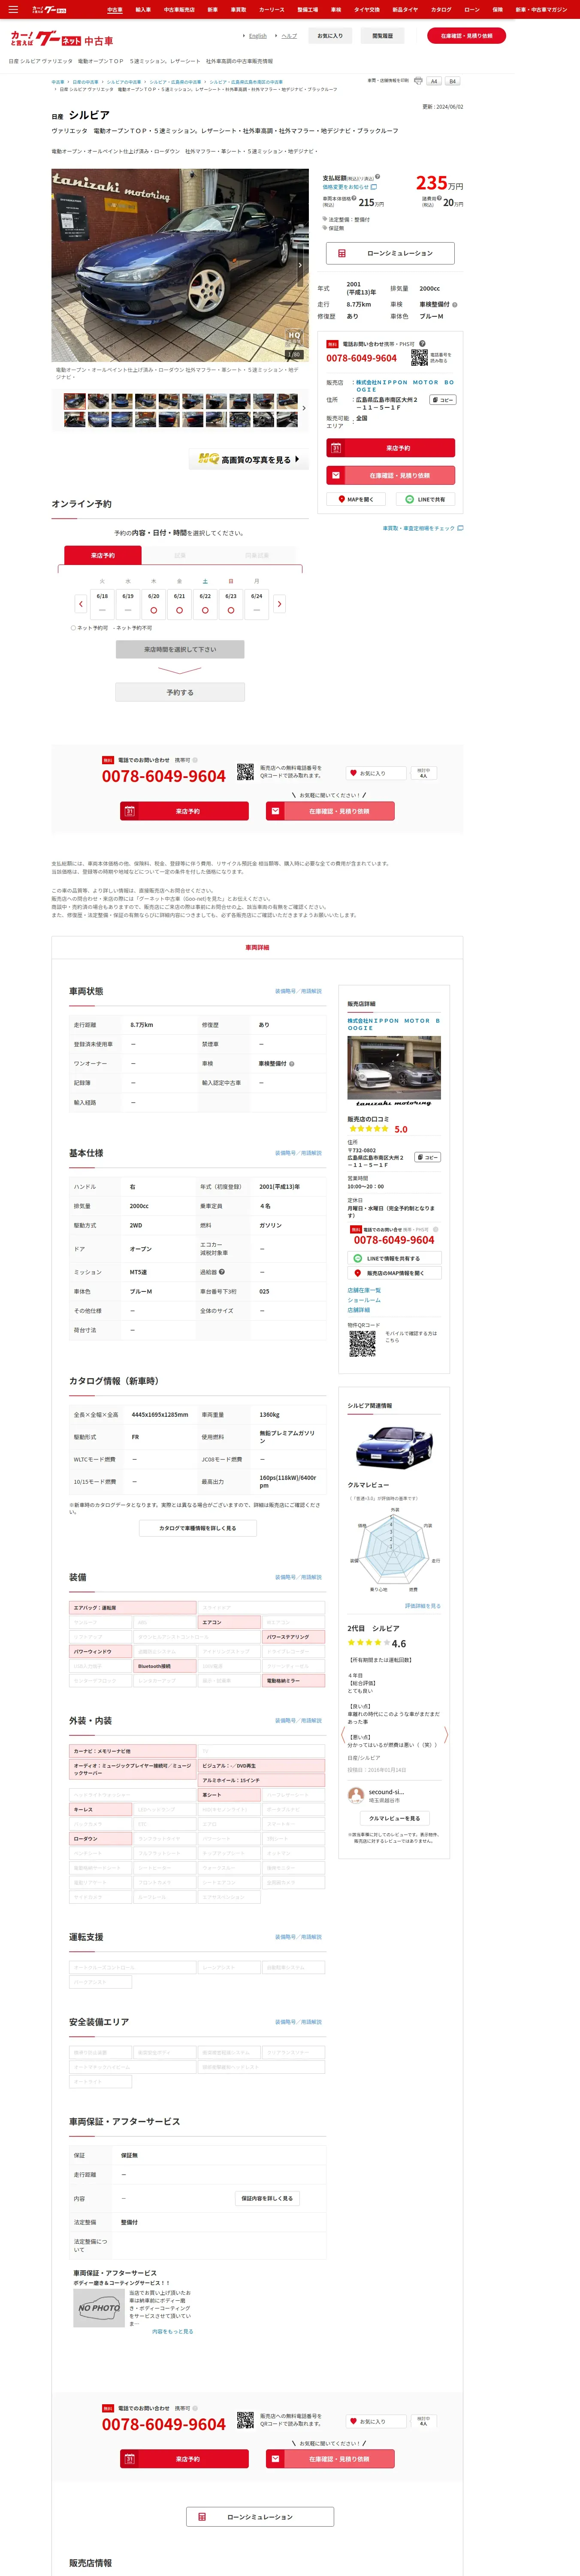This screenshot has height=2576, width=580.
Task: Click 在庫確認・見積り依頼 button under dealer address
Action: [391, 475]
